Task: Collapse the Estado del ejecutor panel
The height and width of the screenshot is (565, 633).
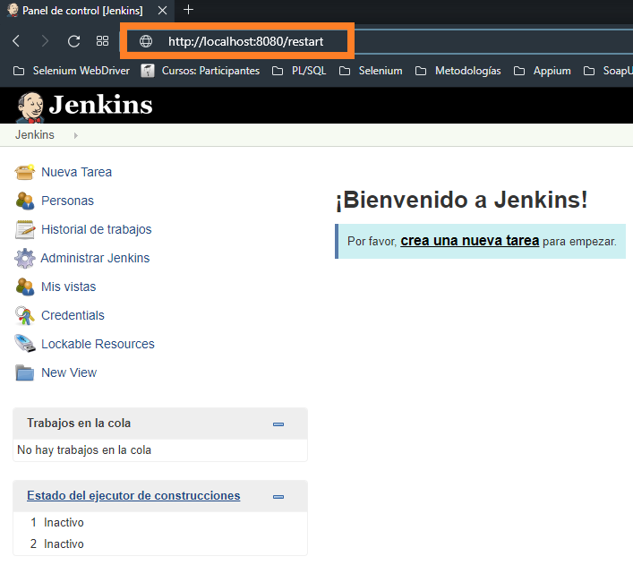Action: [x=278, y=496]
